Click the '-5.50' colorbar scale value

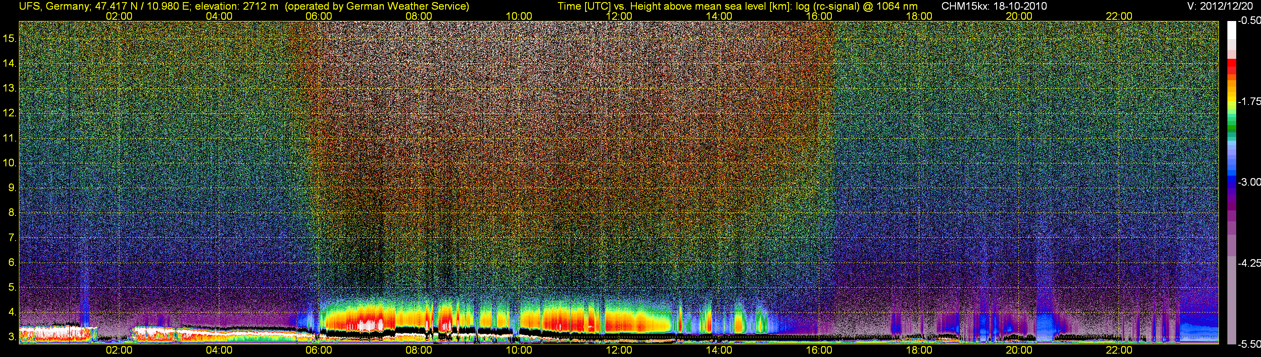pos(1249,344)
